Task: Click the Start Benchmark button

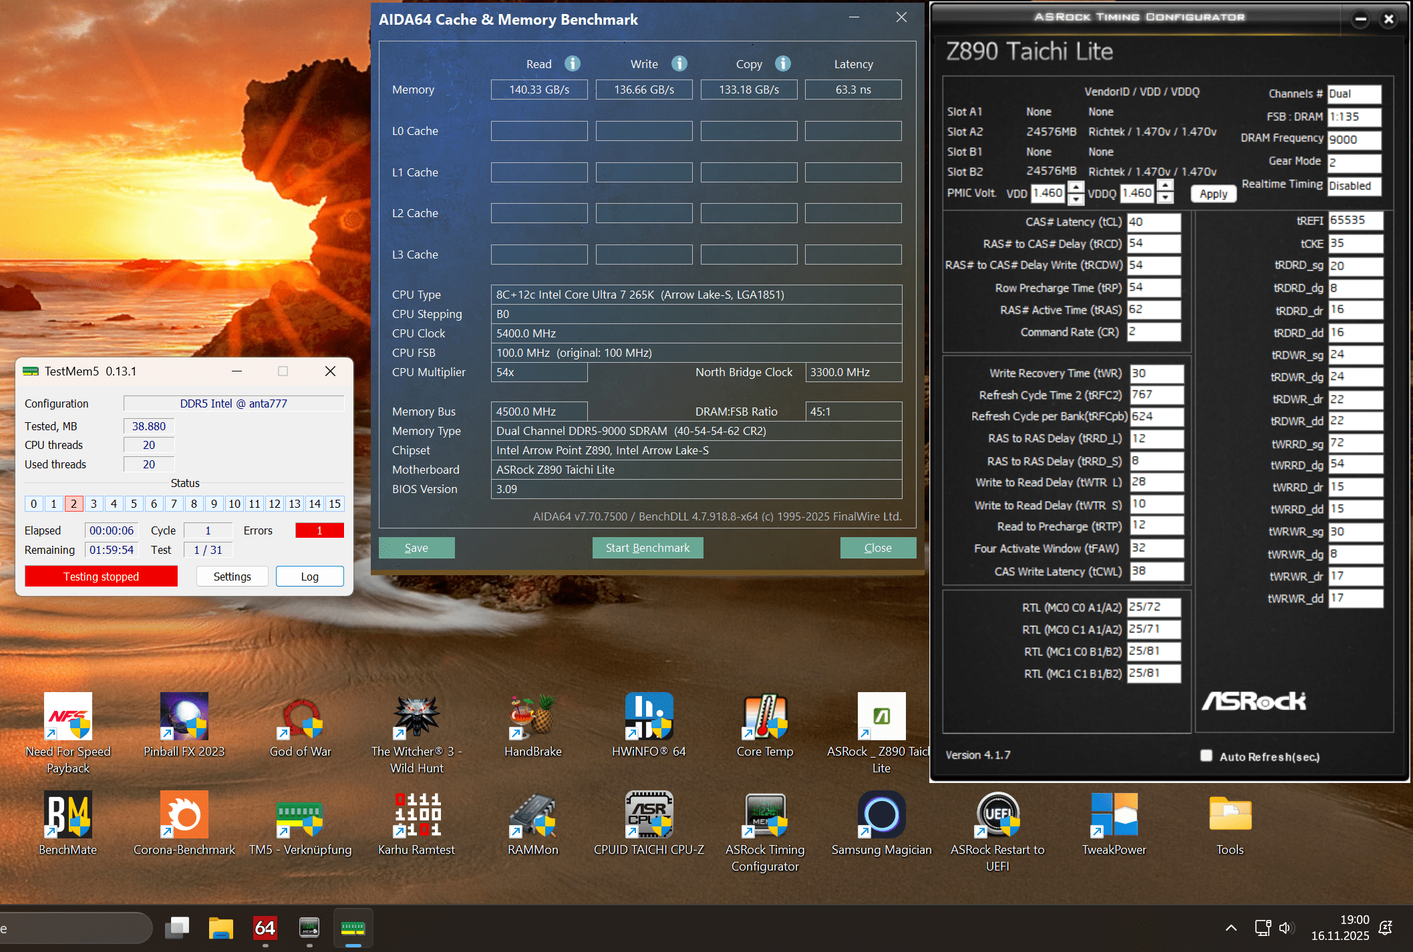Action: (647, 548)
